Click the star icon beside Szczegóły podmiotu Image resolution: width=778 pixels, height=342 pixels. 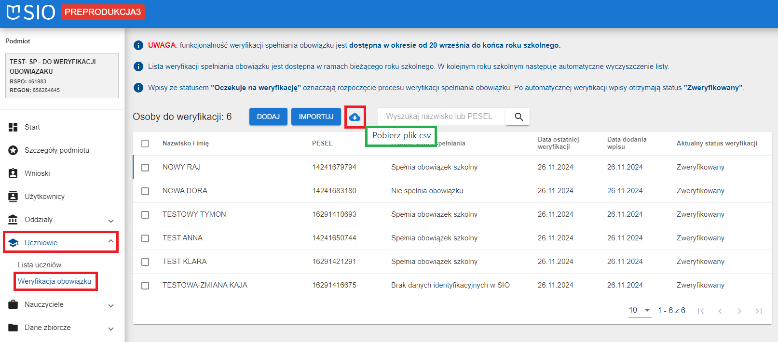(13, 150)
